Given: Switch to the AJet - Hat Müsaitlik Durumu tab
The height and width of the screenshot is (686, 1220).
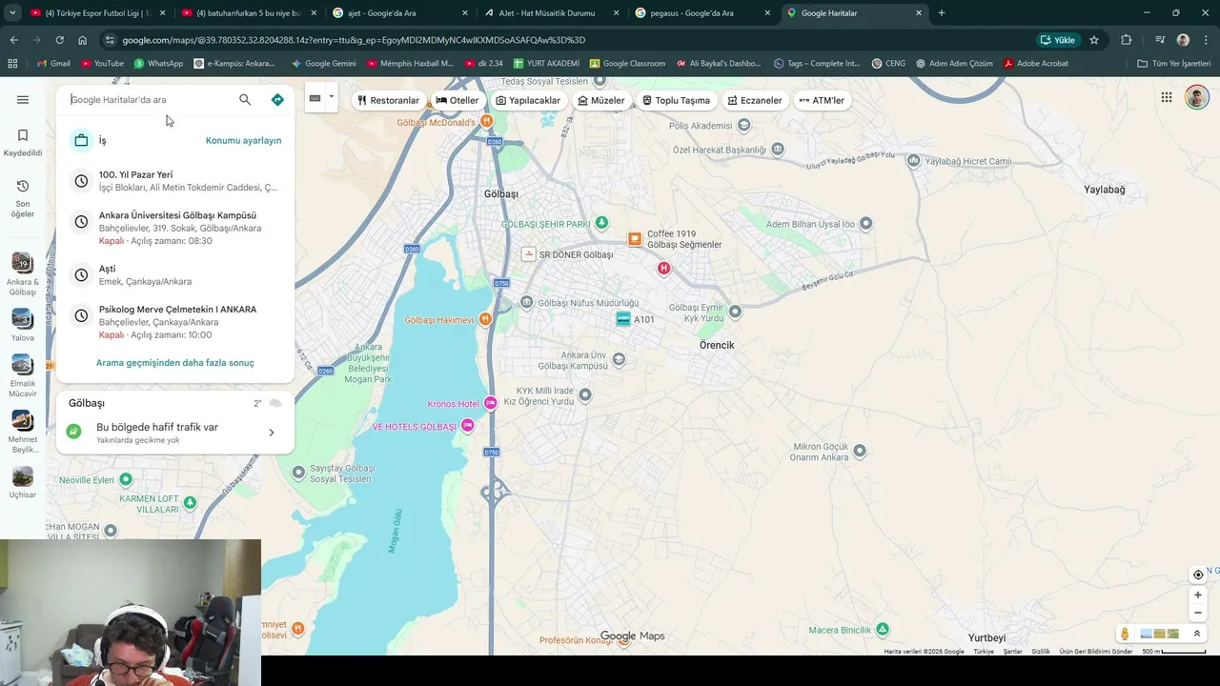Looking at the screenshot, I should [x=551, y=13].
